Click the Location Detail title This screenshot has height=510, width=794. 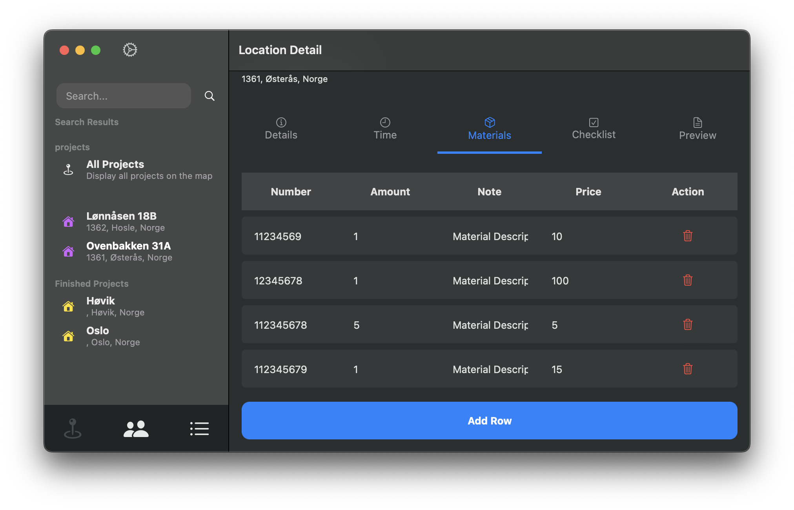pos(280,50)
